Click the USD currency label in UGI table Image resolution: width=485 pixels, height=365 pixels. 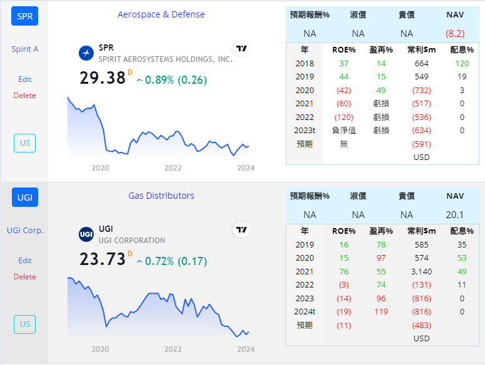pos(422,339)
